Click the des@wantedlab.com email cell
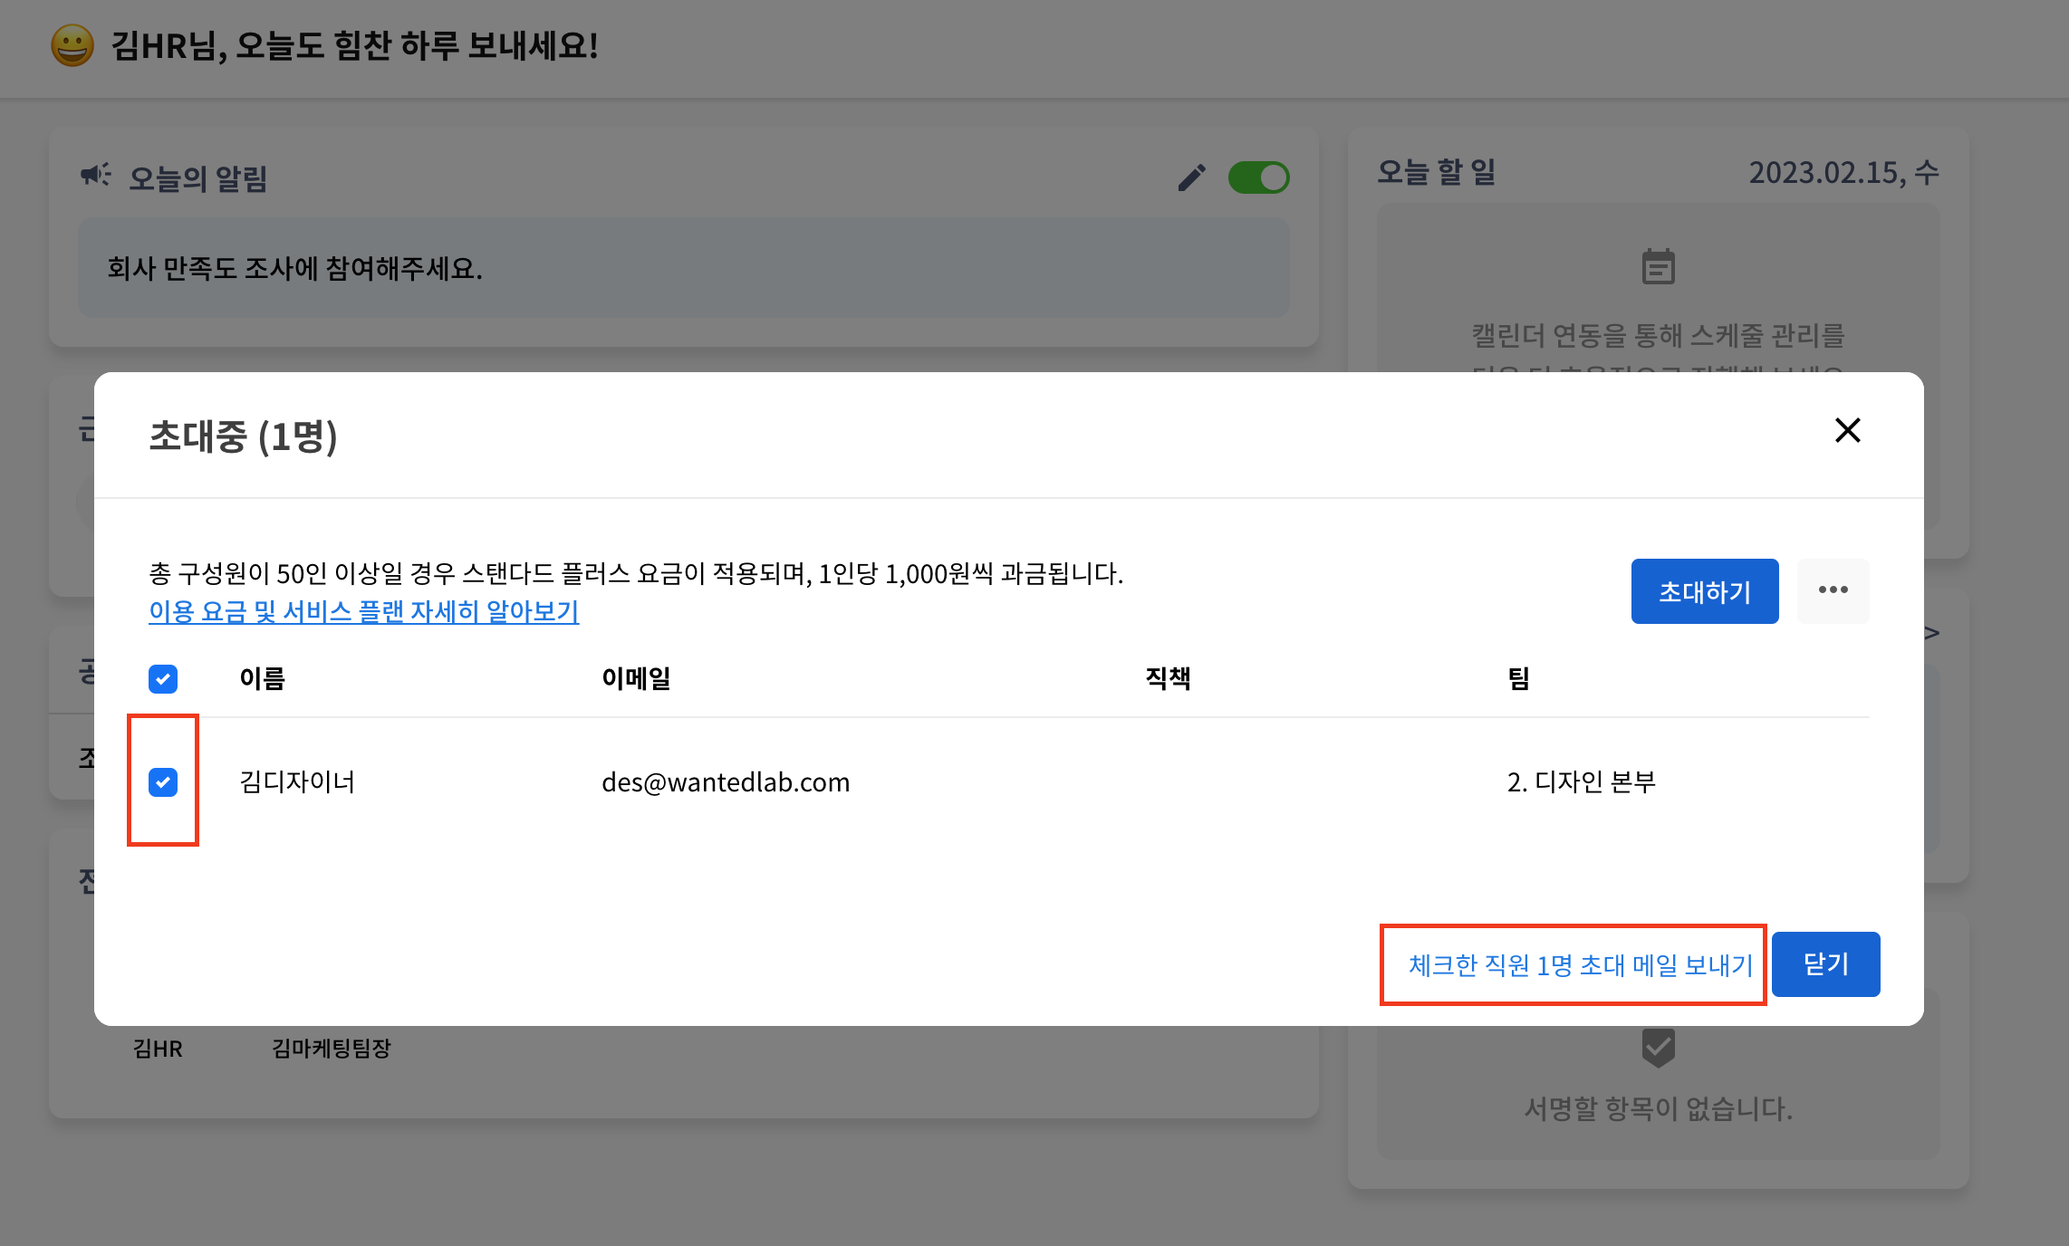Image resolution: width=2069 pixels, height=1246 pixels. point(726,782)
